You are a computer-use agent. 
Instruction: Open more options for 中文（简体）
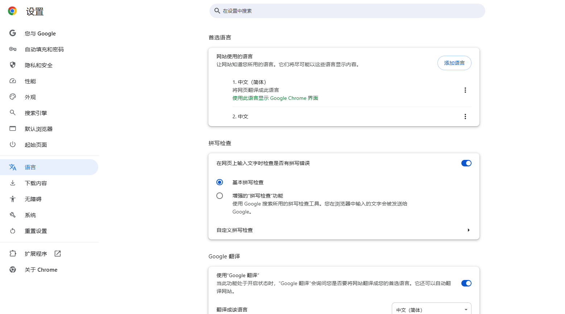coord(465,90)
